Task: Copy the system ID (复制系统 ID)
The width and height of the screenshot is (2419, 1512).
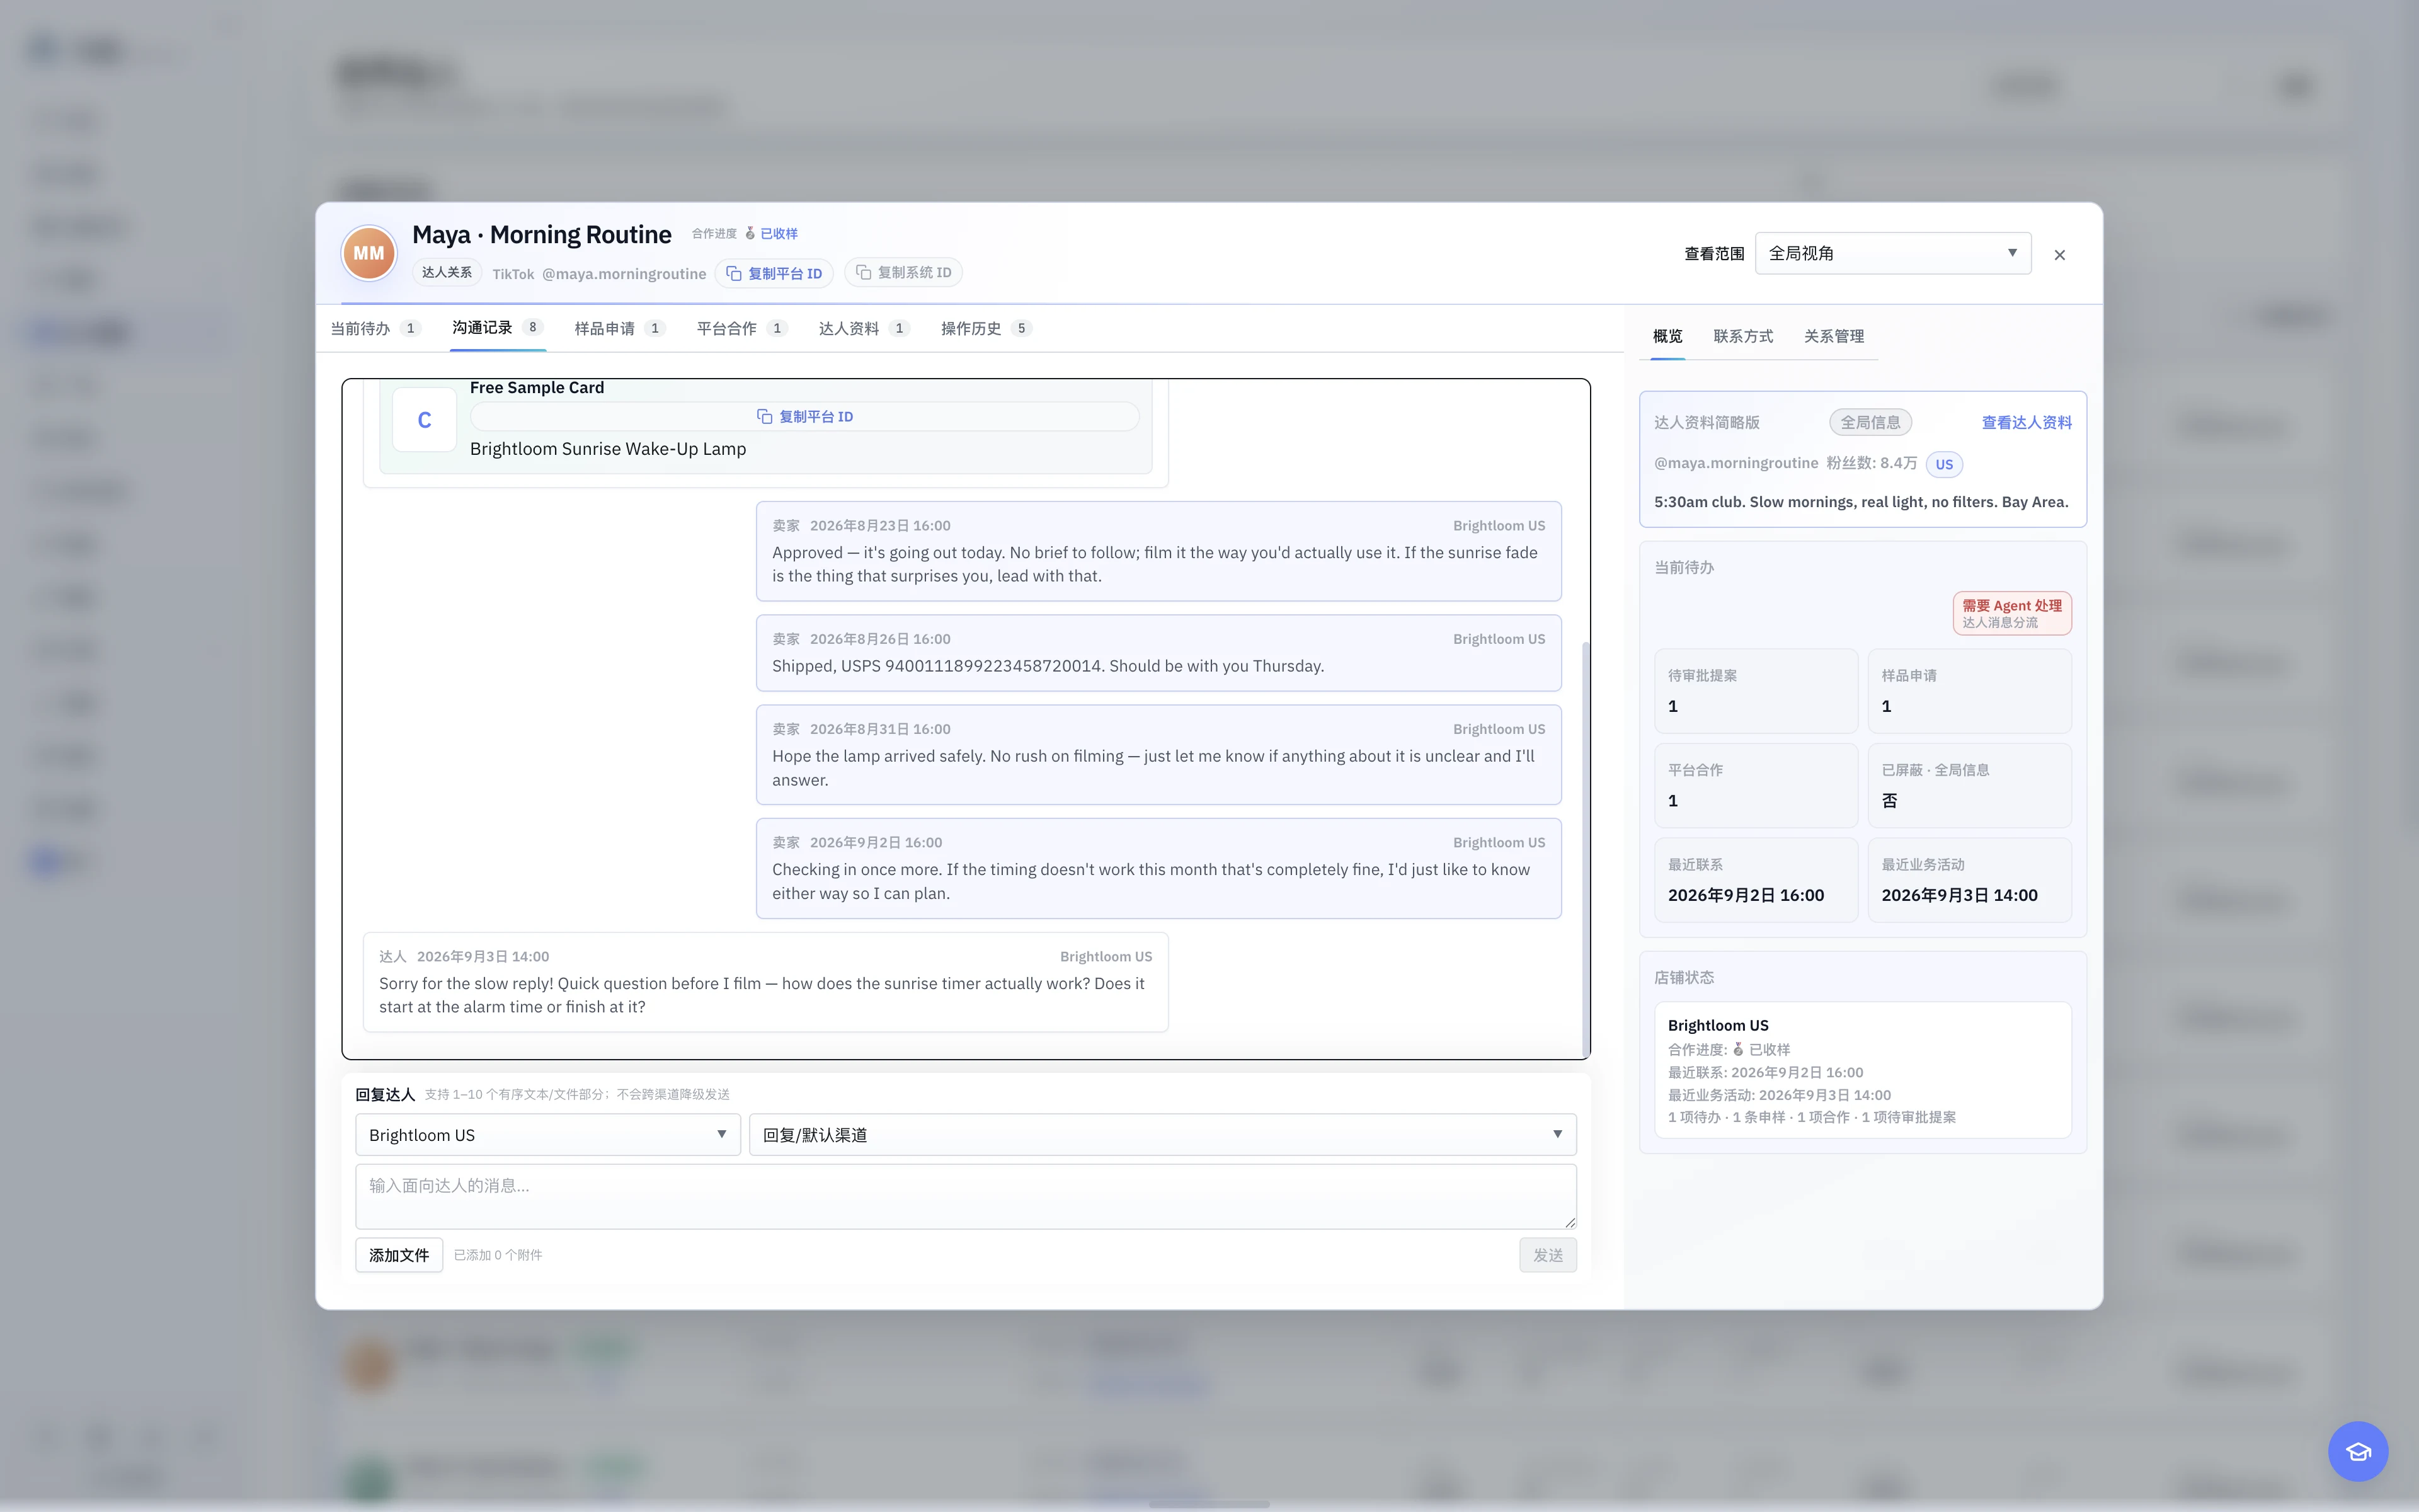Action: [x=903, y=272]
